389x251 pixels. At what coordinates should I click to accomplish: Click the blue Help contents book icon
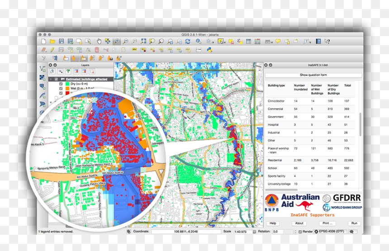coord(318,42)
